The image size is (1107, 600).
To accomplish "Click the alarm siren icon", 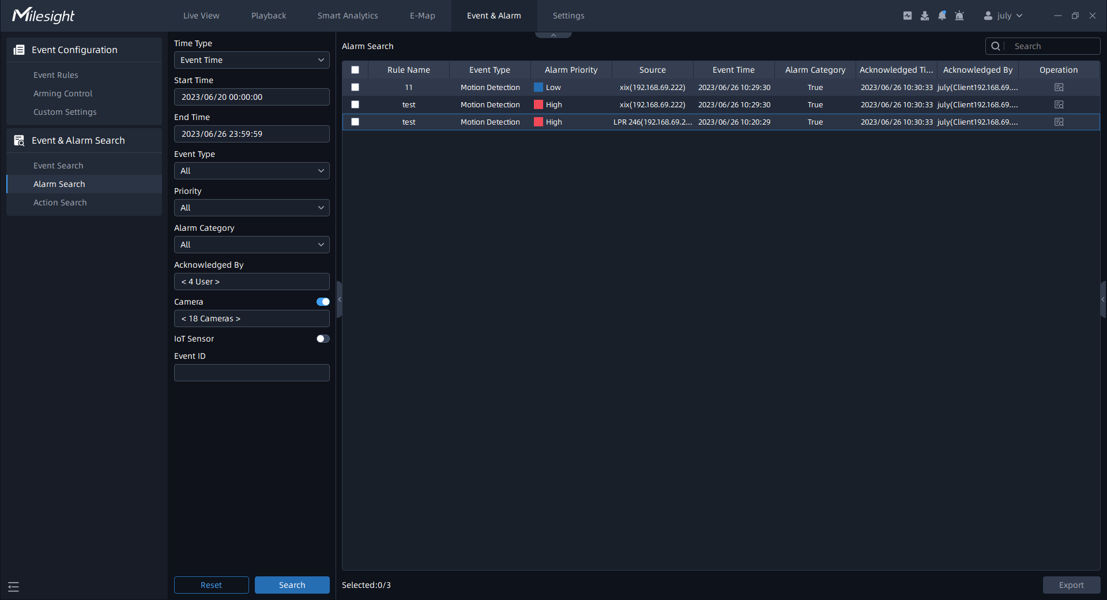I will pos(959,16).
